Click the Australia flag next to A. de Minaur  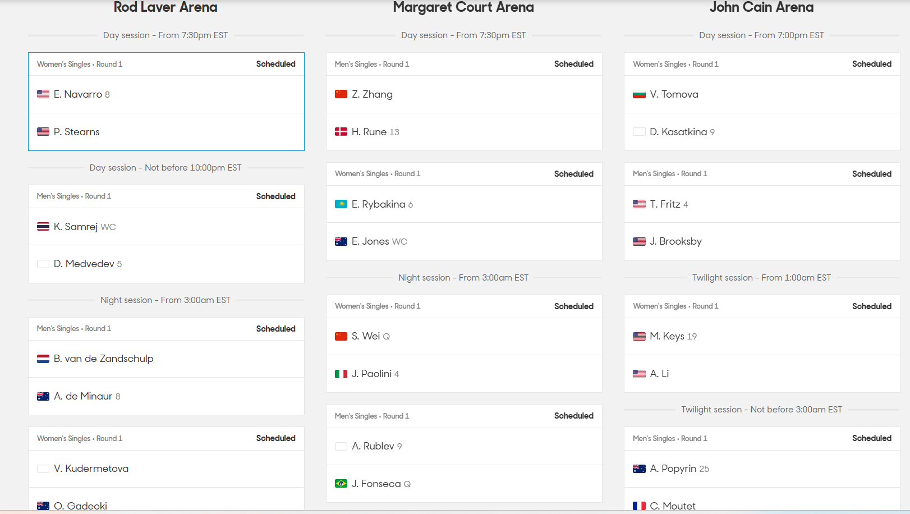click(43, 396)
